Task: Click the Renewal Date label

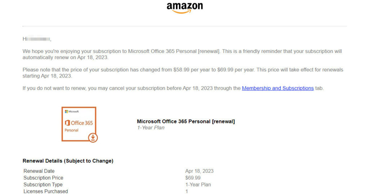Action: click(39, 171)
